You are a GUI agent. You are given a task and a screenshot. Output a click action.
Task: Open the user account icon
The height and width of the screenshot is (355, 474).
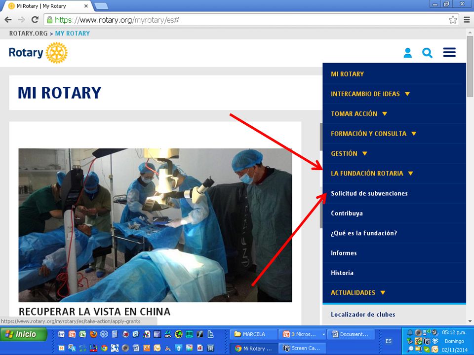tap(407, 53)
